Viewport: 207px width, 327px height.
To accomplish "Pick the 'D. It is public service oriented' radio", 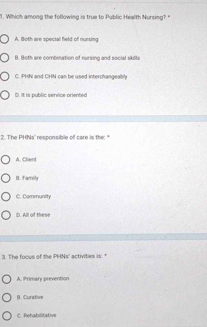I will coord(5,95).
